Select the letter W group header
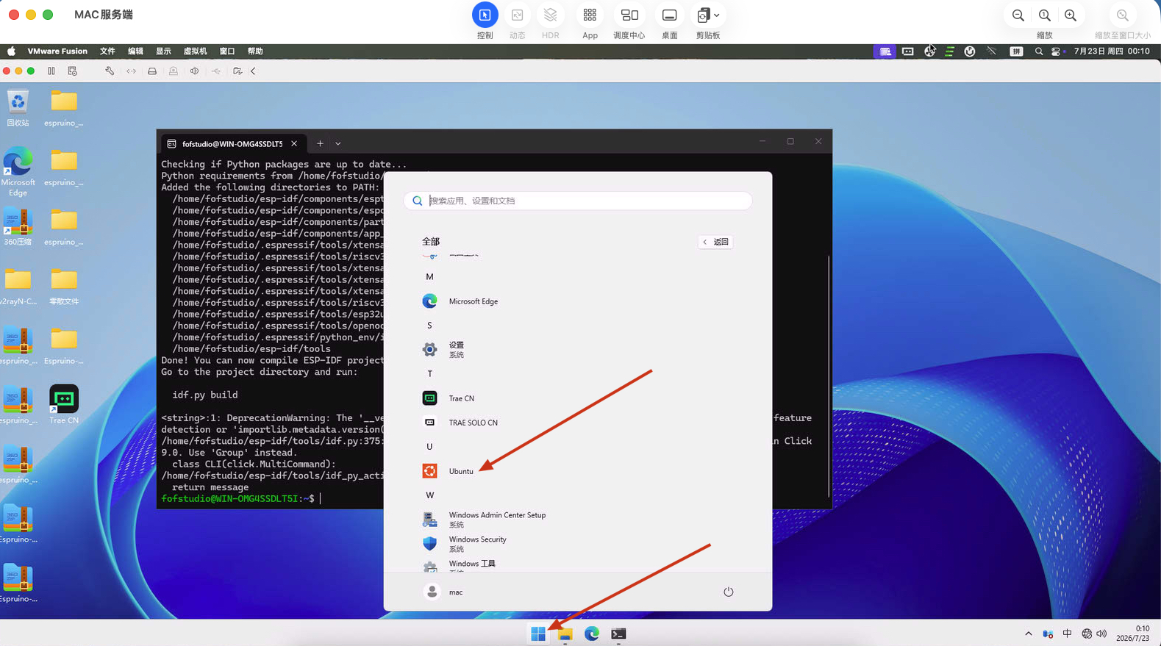The width and height of the screenshot is (1161, 646). point(429,495)
